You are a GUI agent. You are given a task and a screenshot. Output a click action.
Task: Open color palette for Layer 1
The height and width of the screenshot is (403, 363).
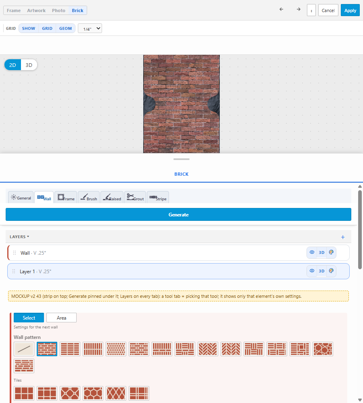331,271
